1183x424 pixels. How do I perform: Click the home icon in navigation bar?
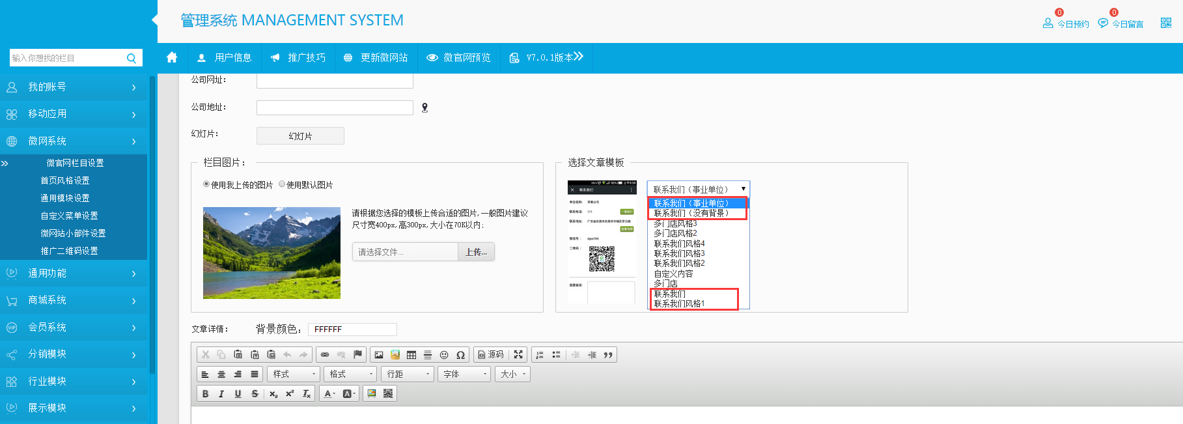pos(172,57)
